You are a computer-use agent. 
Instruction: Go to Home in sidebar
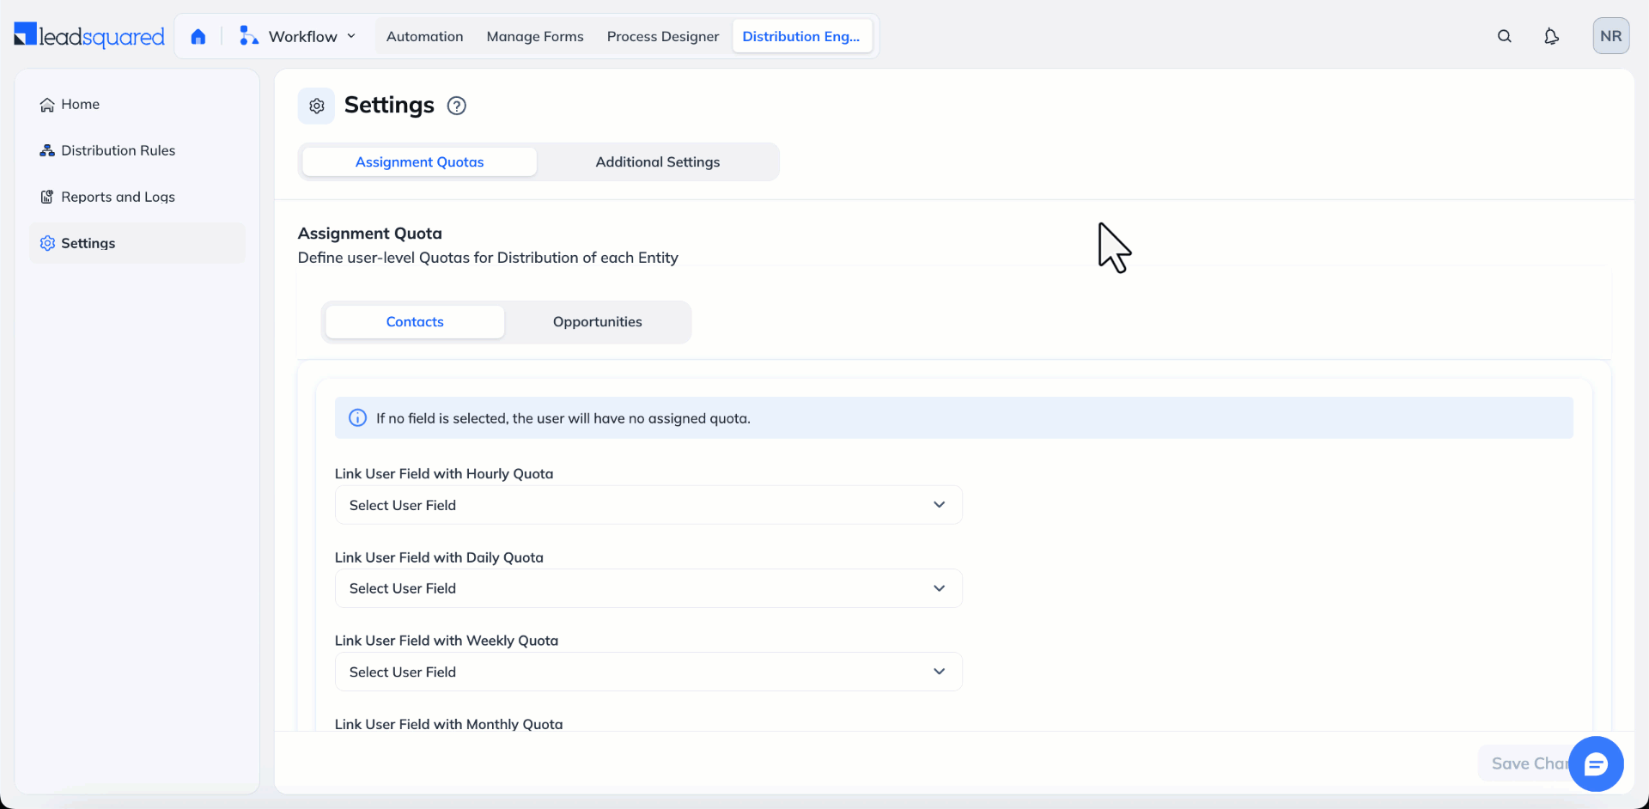pos(137,104)
